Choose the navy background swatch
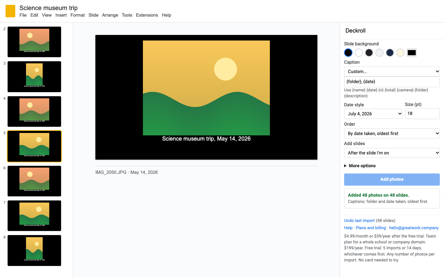The height and width of the screenshot is (277, 444). (x=390, y=53)
